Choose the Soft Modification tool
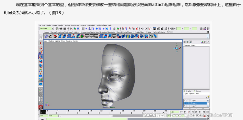This screenshot has height=120, width=243. click(x=40, y=75)
